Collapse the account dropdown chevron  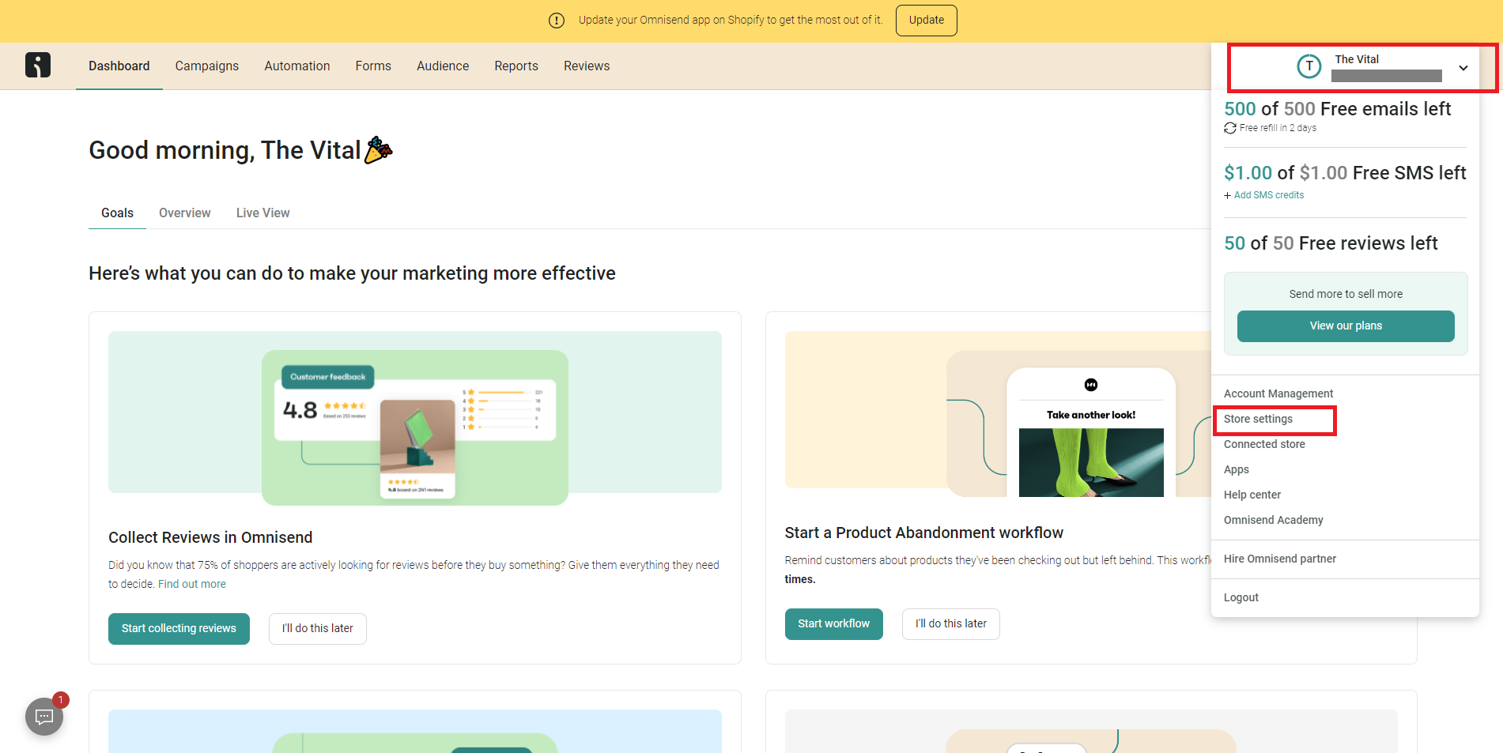pyautogui.click(x=1463, y=68)
